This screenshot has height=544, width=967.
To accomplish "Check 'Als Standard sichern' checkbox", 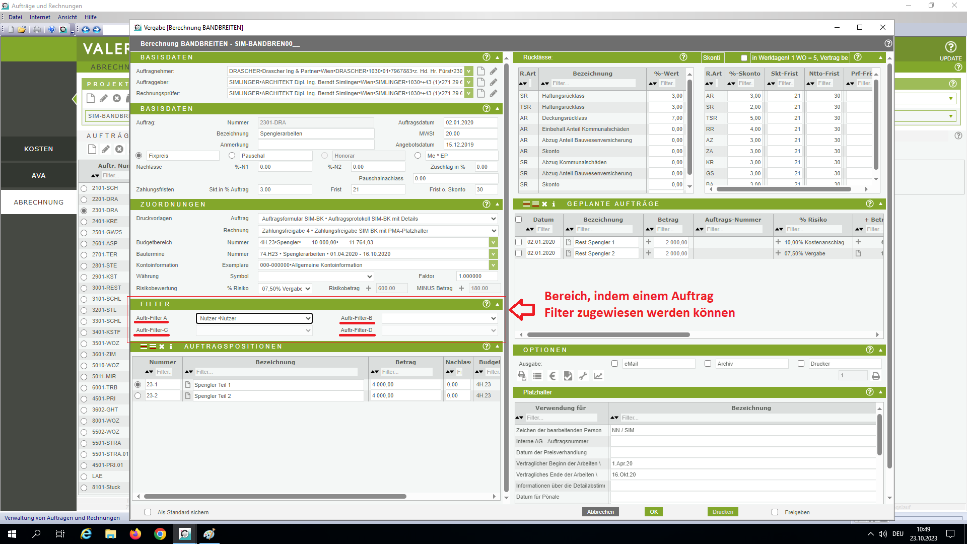I will [148, 512].
